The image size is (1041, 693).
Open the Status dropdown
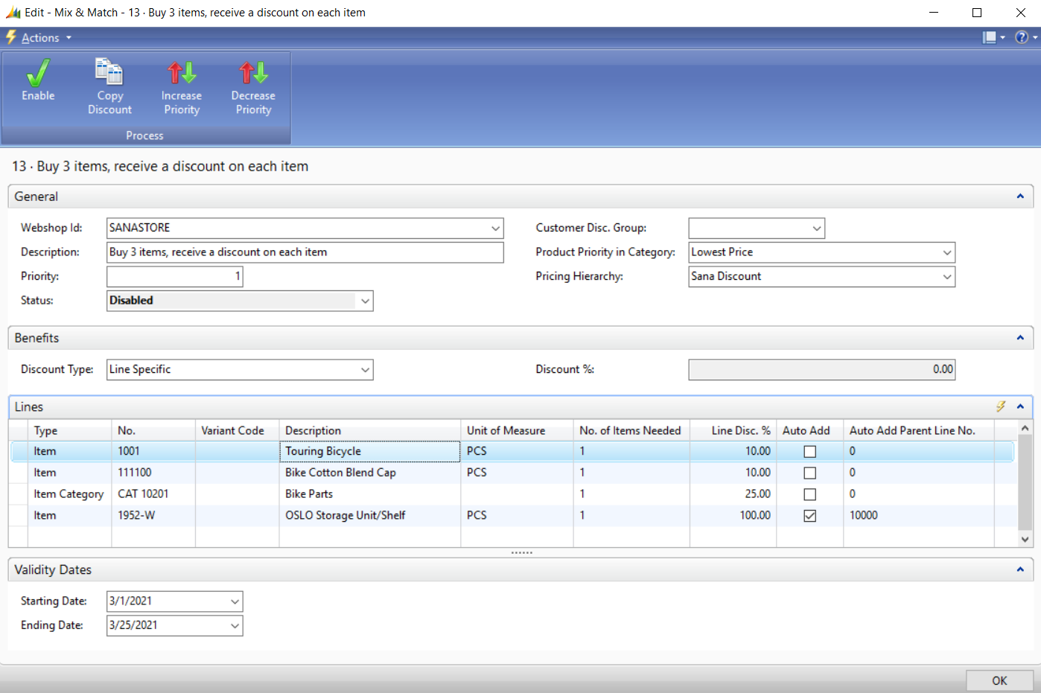click(x=365, y=301)
